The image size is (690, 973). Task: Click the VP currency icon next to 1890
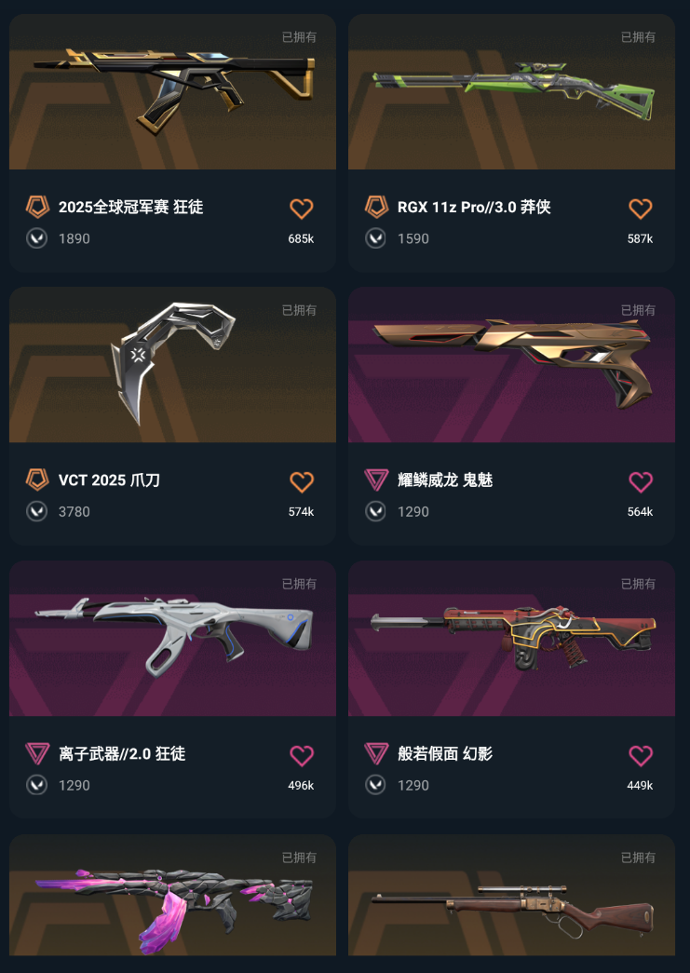pos(36,238)
